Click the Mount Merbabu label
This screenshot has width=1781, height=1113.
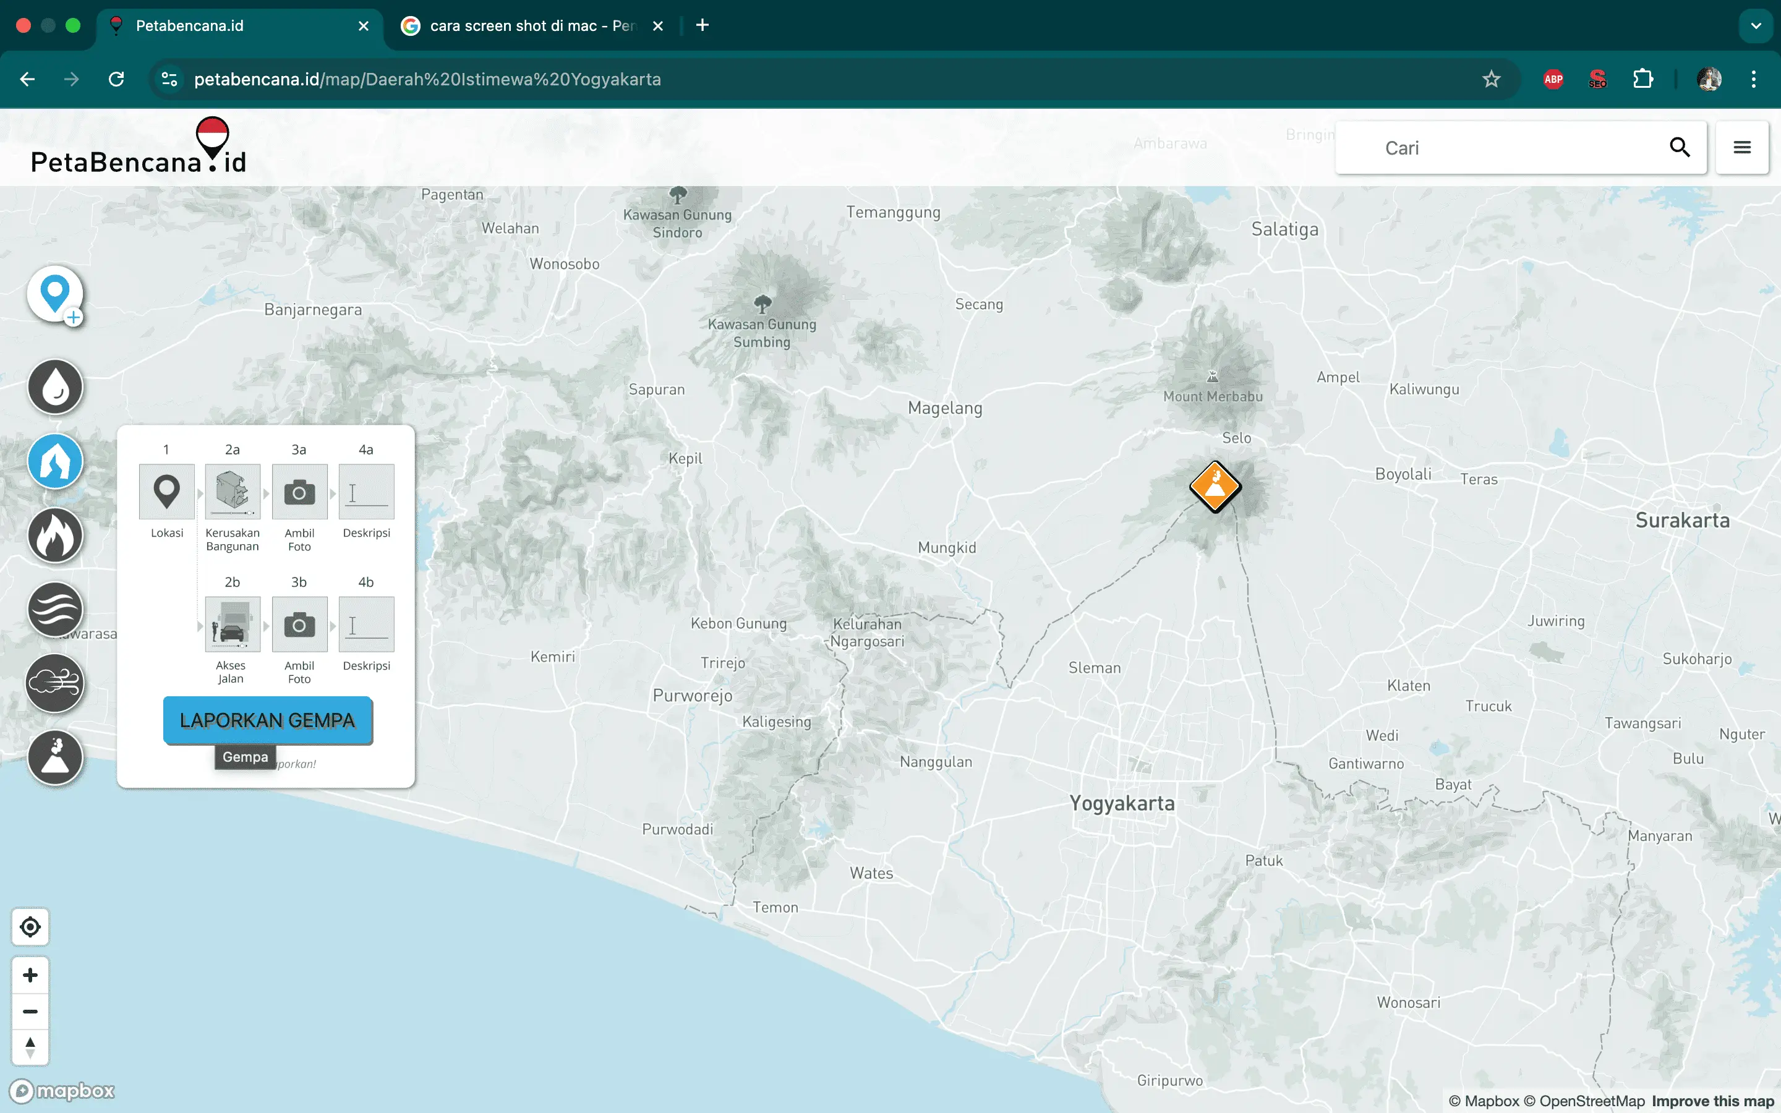click(1213, 396)
